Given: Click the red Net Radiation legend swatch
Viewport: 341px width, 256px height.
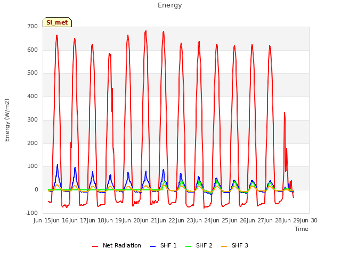Looking at the screenshot, I should click(x=95, y=246).
